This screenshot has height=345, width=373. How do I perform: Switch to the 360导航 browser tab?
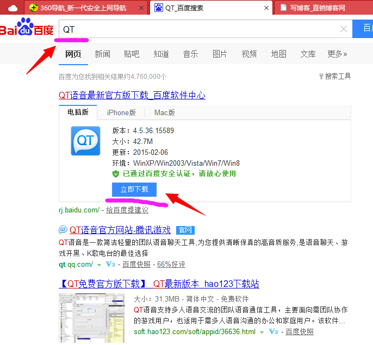[x=82, y=8]
